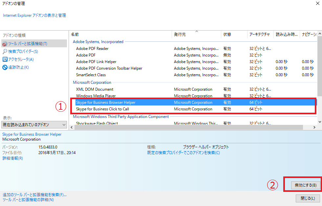Open the 現在読み込まれているアドオン dropdown
322x206 pixels.
(34, 125)
